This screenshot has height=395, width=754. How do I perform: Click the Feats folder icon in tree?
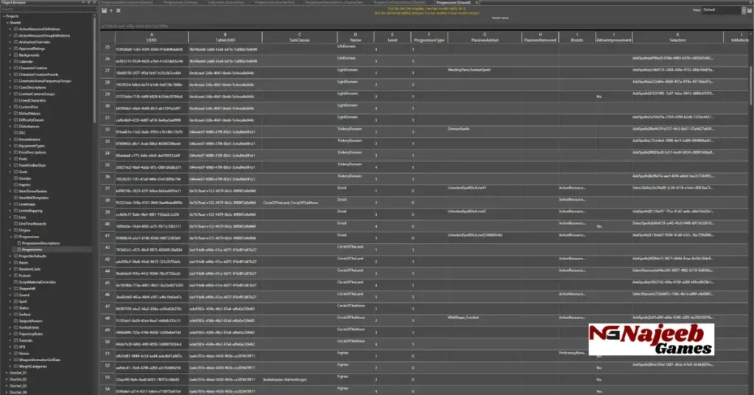pos(15,158)
